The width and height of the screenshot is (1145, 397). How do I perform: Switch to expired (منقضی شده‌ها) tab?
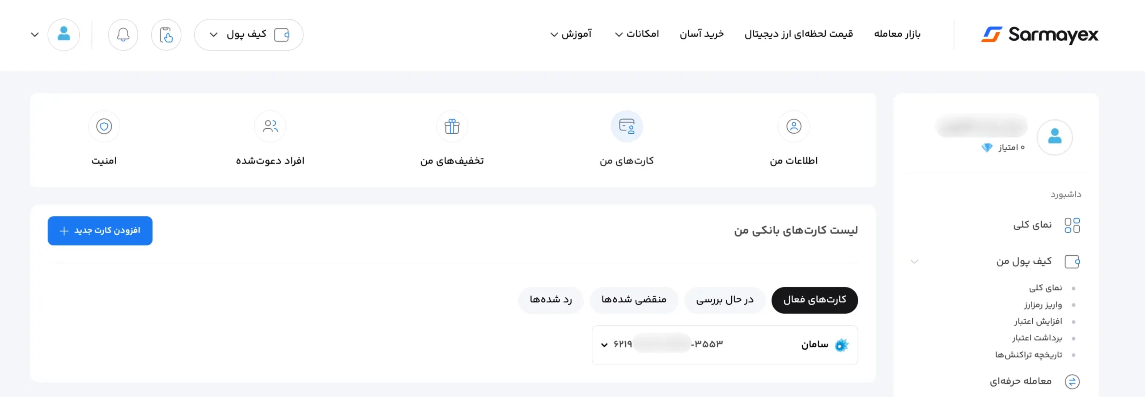pyautogui.click(x=634, y=300)
